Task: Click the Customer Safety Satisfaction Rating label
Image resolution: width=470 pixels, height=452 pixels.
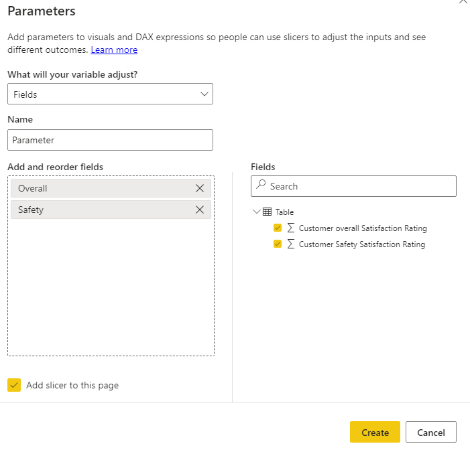Action: tap(362, 244)
